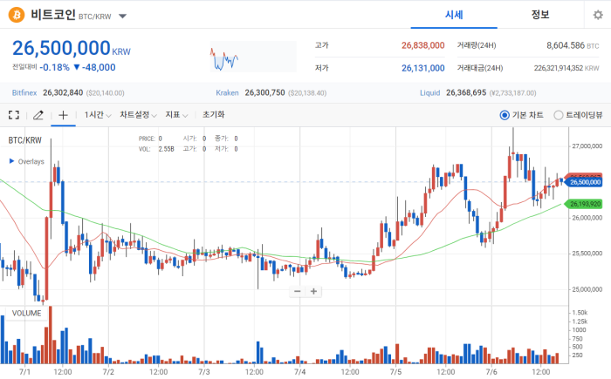Click the VOL: 2.55B readout
The width and height of the screenshot is (611, 379).
(156, 149)
